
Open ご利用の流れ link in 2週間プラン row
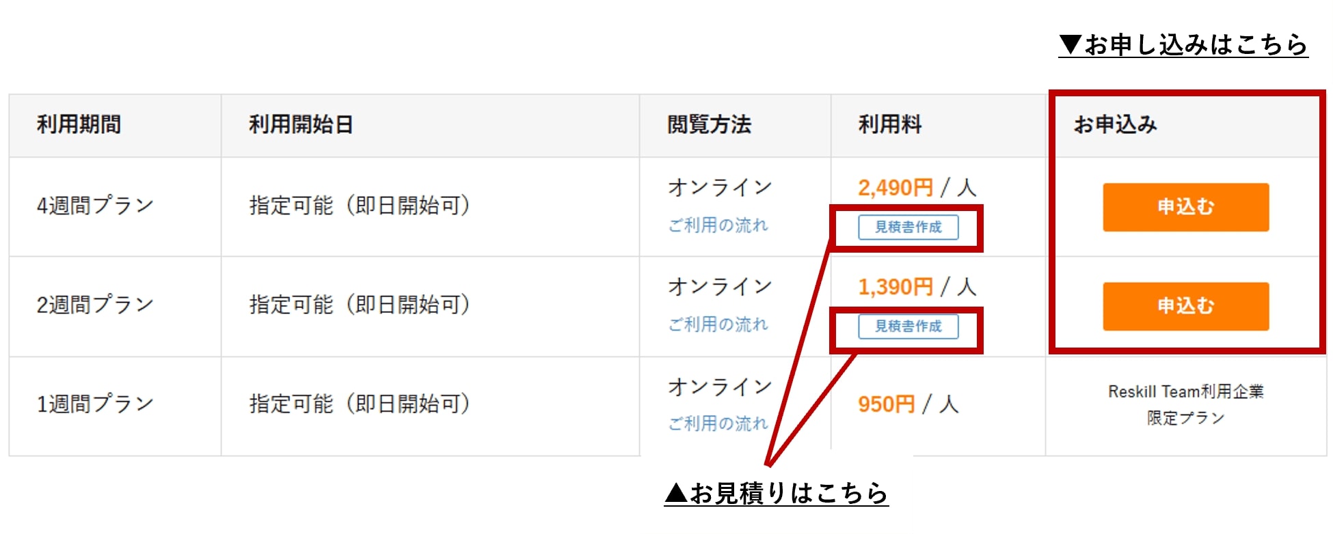coord(718,324)
